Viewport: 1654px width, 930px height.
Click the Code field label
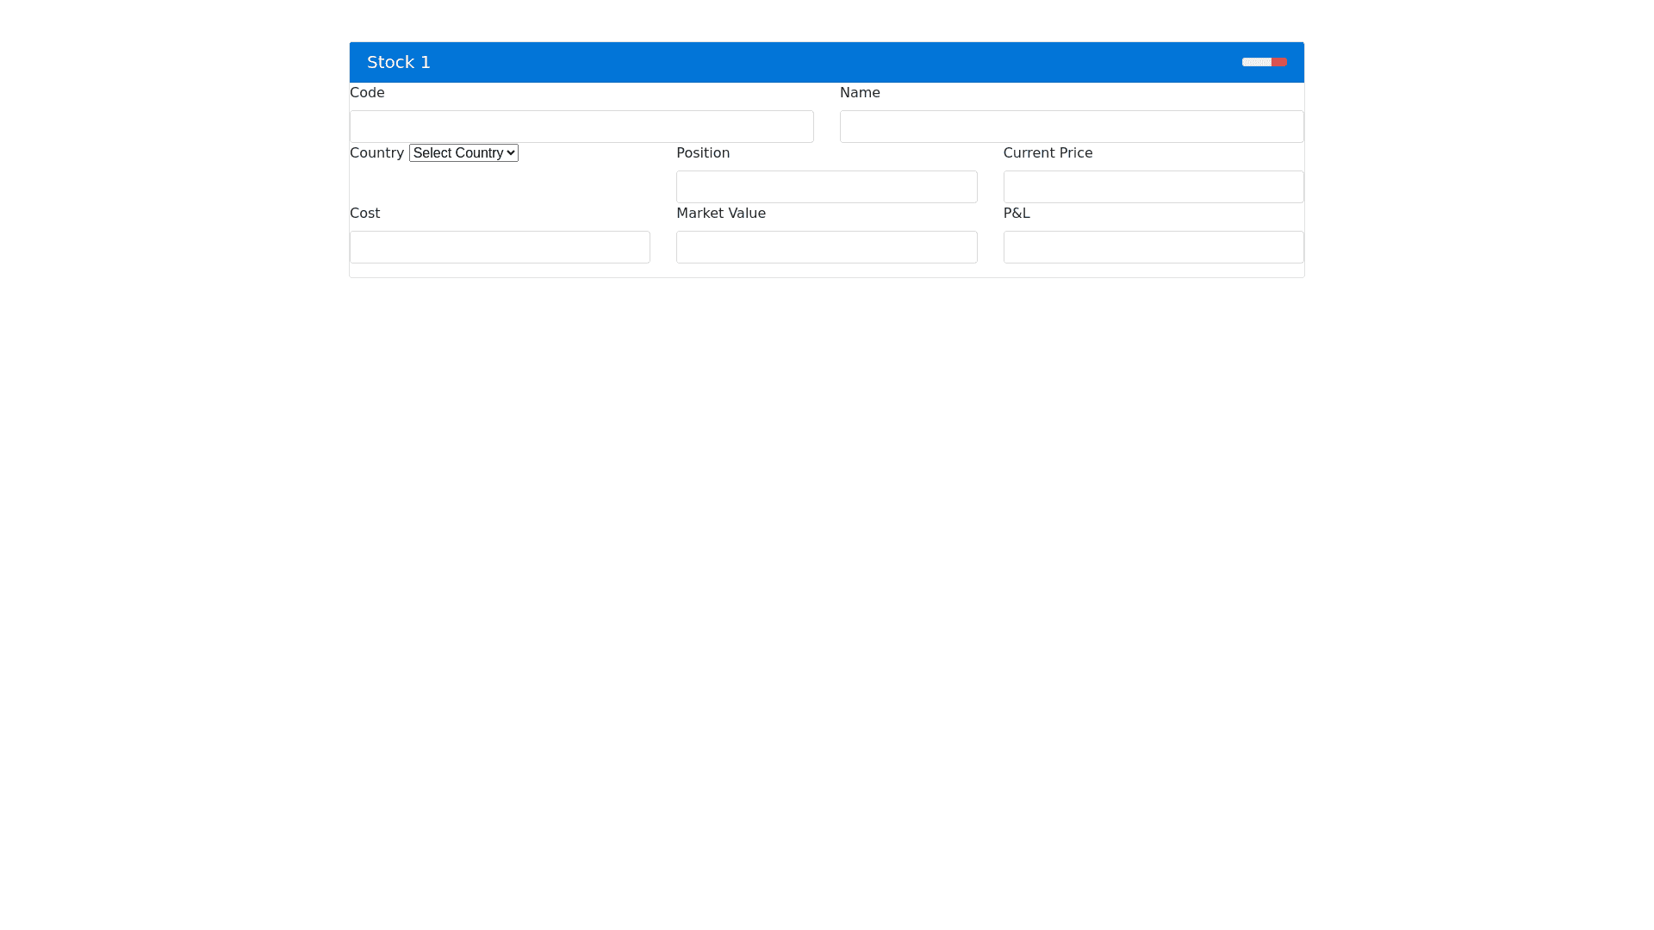click(367, 93)
